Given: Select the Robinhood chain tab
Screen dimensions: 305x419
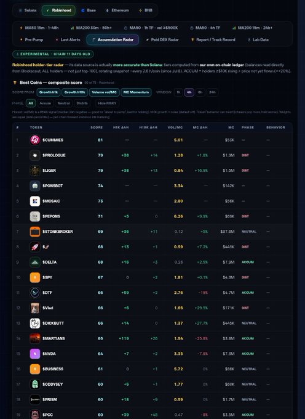Looking at the screenshot, I should 58,10.
